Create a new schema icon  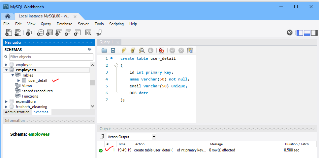point(40,33)
